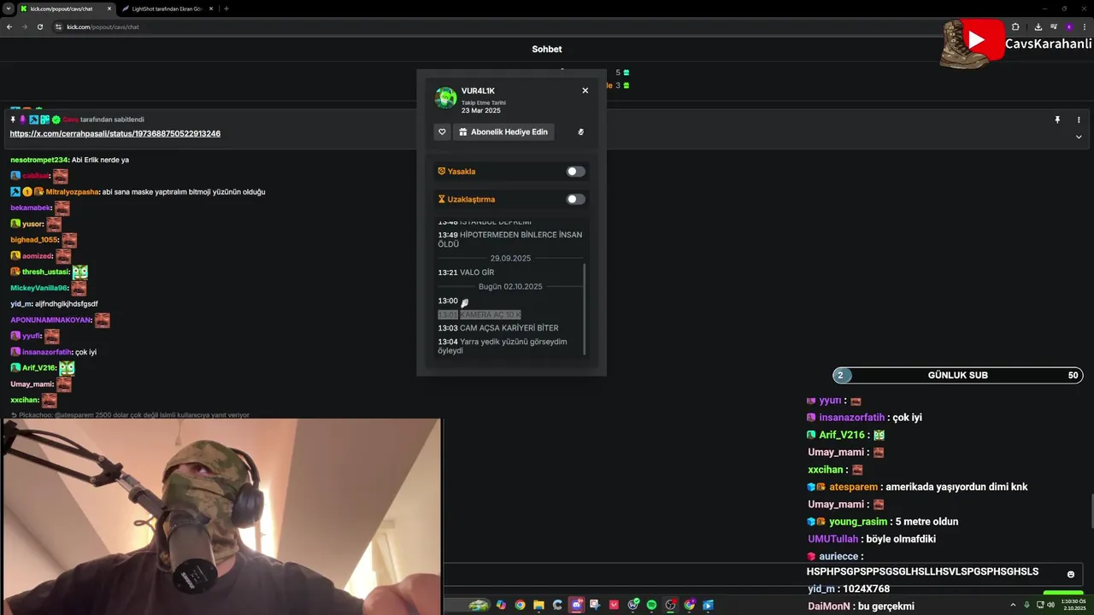Click the site info icon in address bar
Image resolution: width=1094 pixels, height=615 pixels.
(x=59, y=26)
